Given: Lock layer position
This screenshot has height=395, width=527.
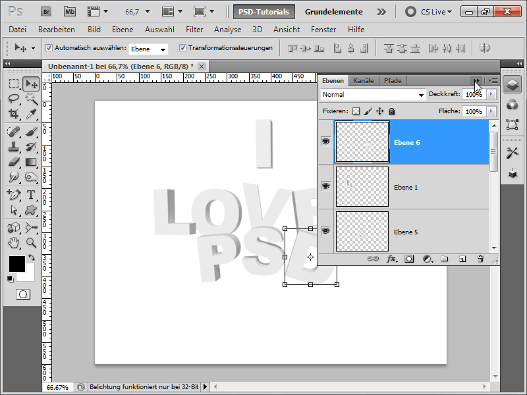Looking at the screenshot, I should [380, 111].
